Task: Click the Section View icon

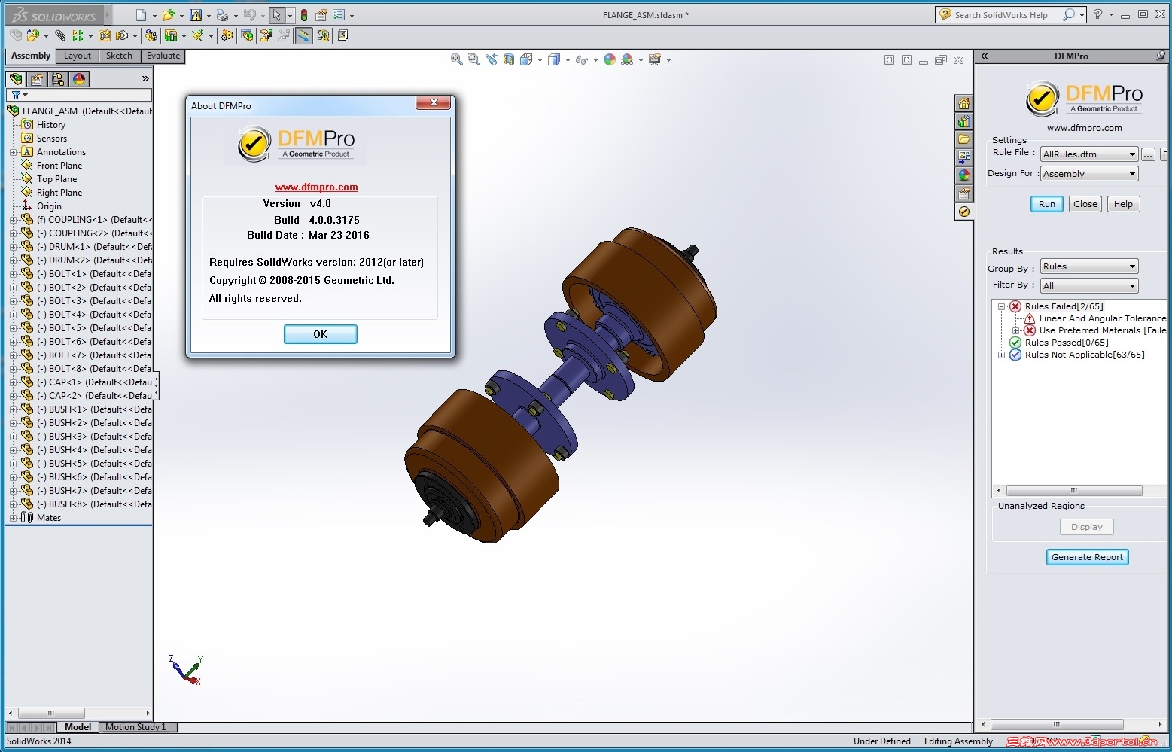Action: (x=509, y=59)
